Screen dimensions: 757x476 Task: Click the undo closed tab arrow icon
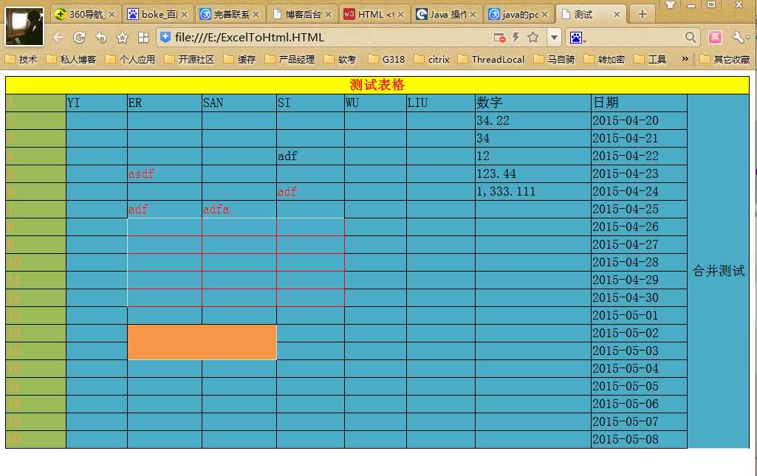pyautogui.click(x=101, y=38)
